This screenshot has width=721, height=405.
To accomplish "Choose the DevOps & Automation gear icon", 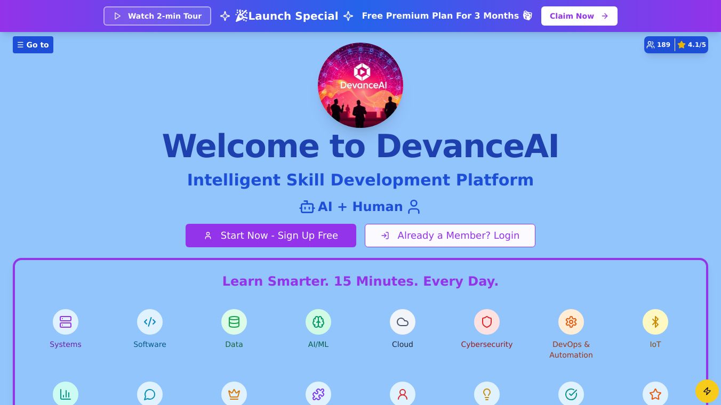I will [x=571, y=322].
